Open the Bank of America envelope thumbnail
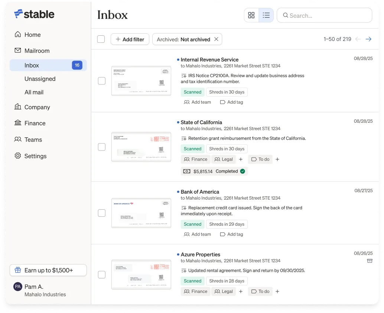Image resolution: width=384 pixels, height=313 pixels. tap(141, 213)
